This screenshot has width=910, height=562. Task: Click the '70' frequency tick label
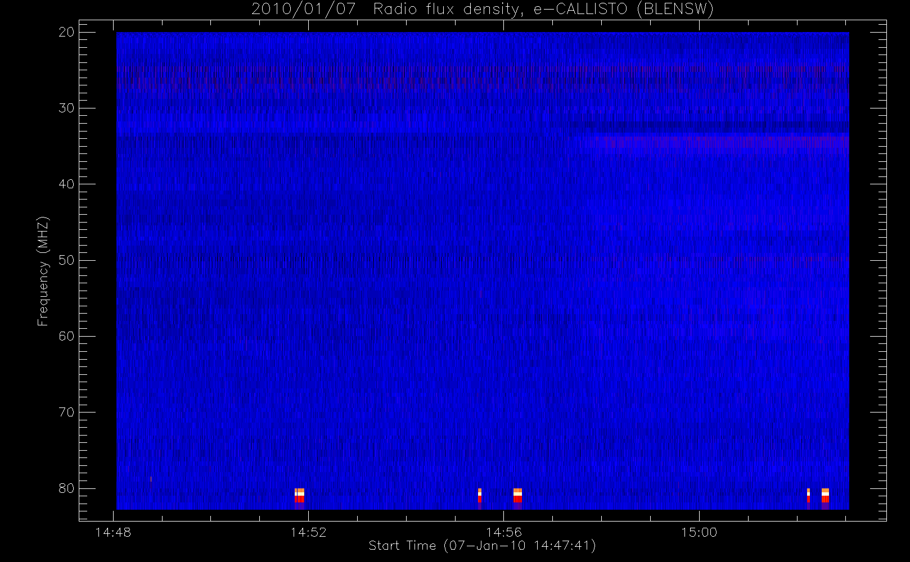[67, 412]
